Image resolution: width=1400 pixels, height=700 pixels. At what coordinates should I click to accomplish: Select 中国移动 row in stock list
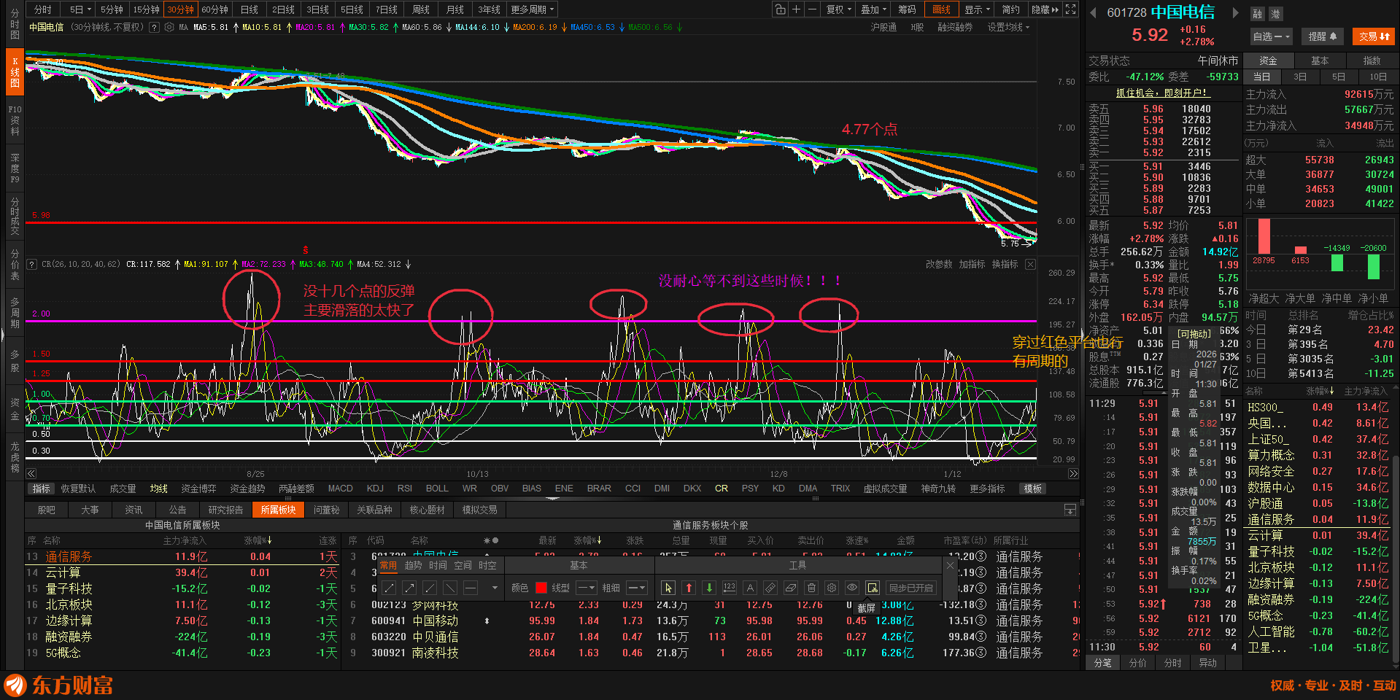click(x=435, y=621)
